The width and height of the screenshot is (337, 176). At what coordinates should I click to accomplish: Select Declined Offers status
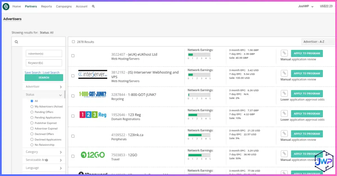(32, 134)
